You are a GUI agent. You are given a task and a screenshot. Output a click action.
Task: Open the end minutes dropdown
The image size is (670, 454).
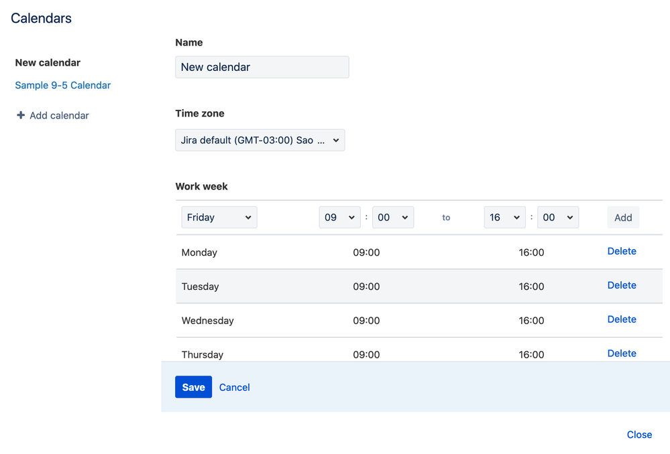point(557,218)
